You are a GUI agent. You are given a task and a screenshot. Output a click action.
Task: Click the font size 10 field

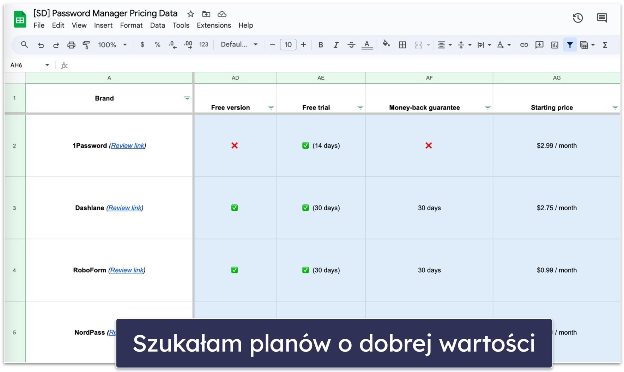pyautogui.click(x=288, y=45)
